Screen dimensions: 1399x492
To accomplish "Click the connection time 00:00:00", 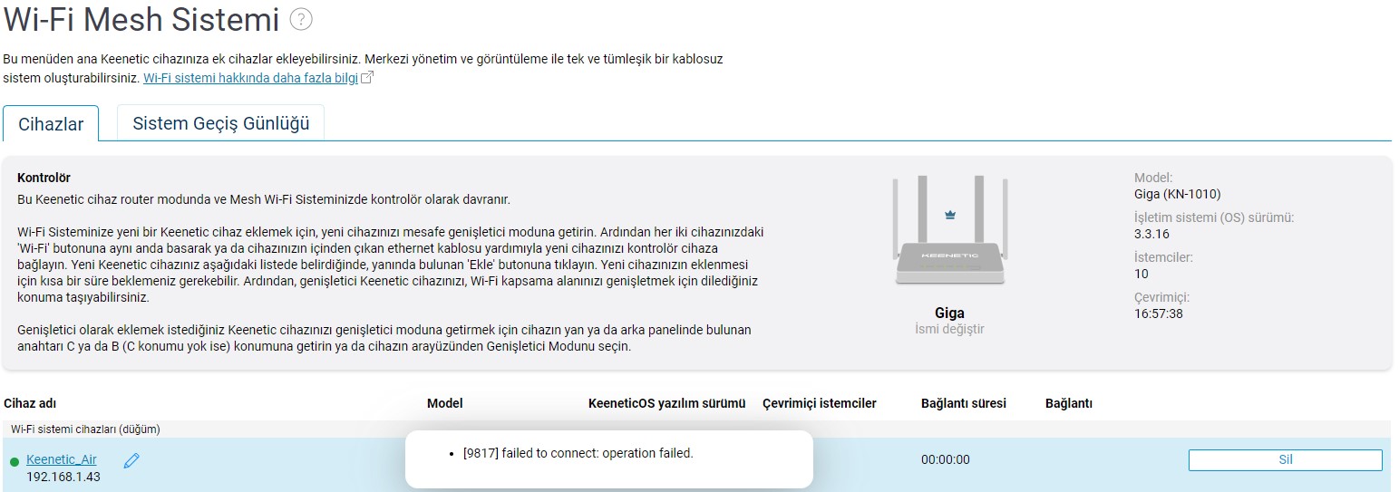I will [x=946, y=459].
